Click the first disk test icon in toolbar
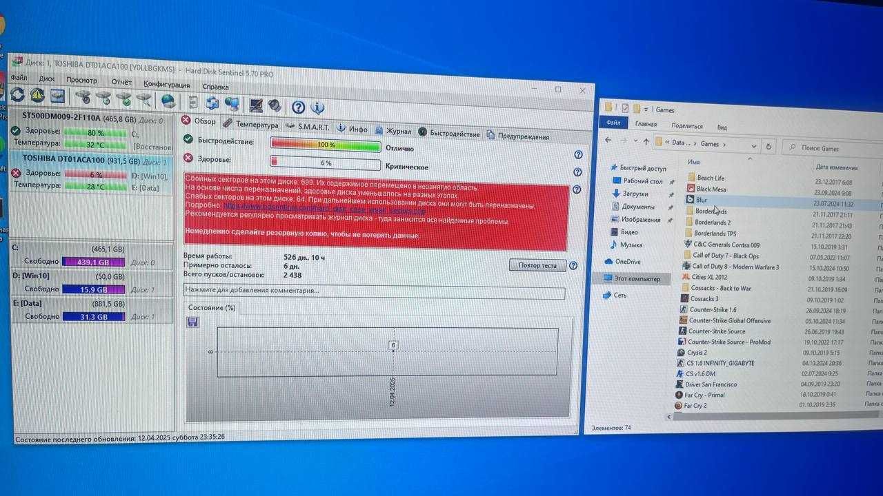Screen dimensions: 883x496 click(x=83, y=96)
